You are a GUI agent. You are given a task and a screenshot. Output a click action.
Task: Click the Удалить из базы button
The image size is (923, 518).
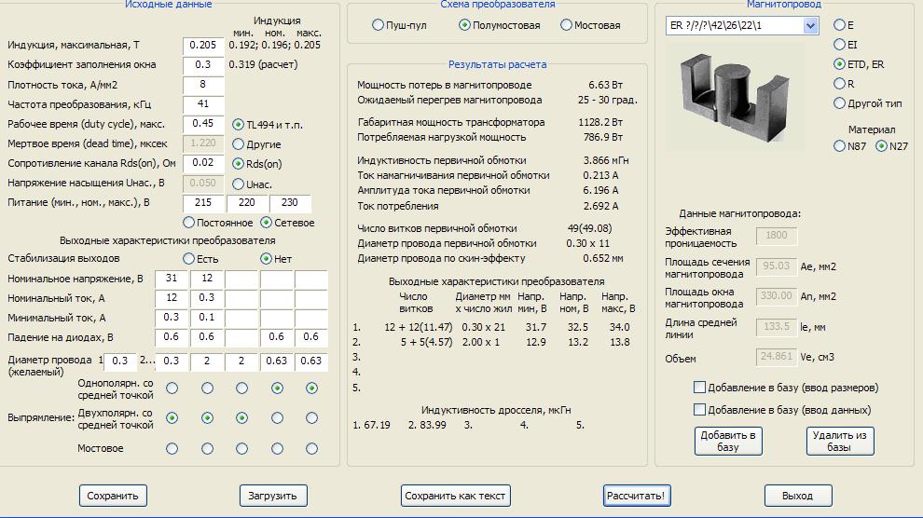click(840, 441)
